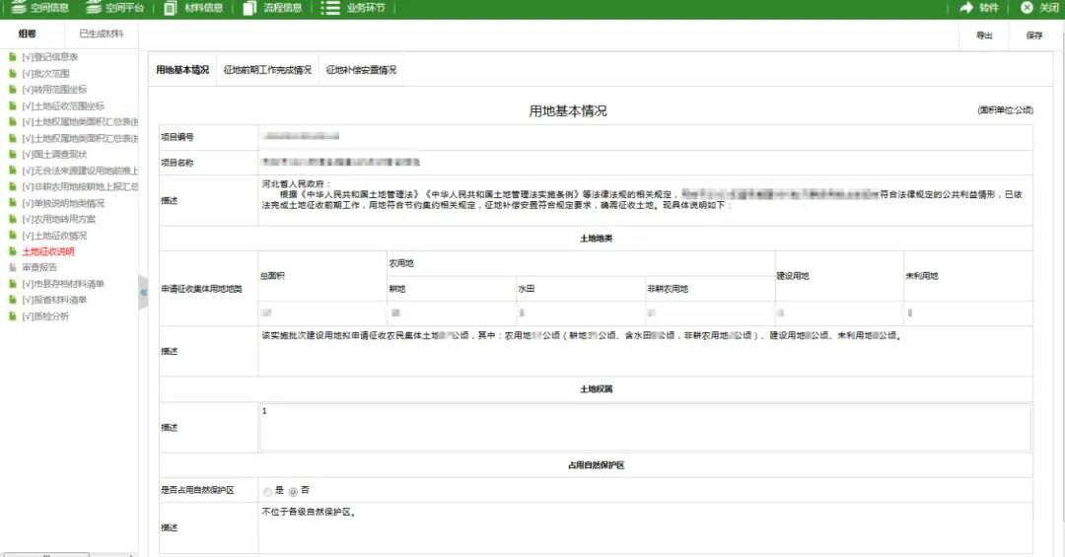
Task: Click the 水田 value field
Action: tap(580, 313)
